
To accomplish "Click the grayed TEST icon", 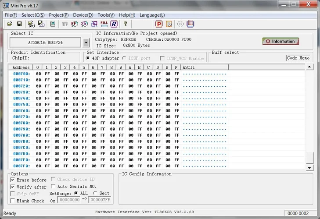I will pyautogui.click(x=180, y=24).
